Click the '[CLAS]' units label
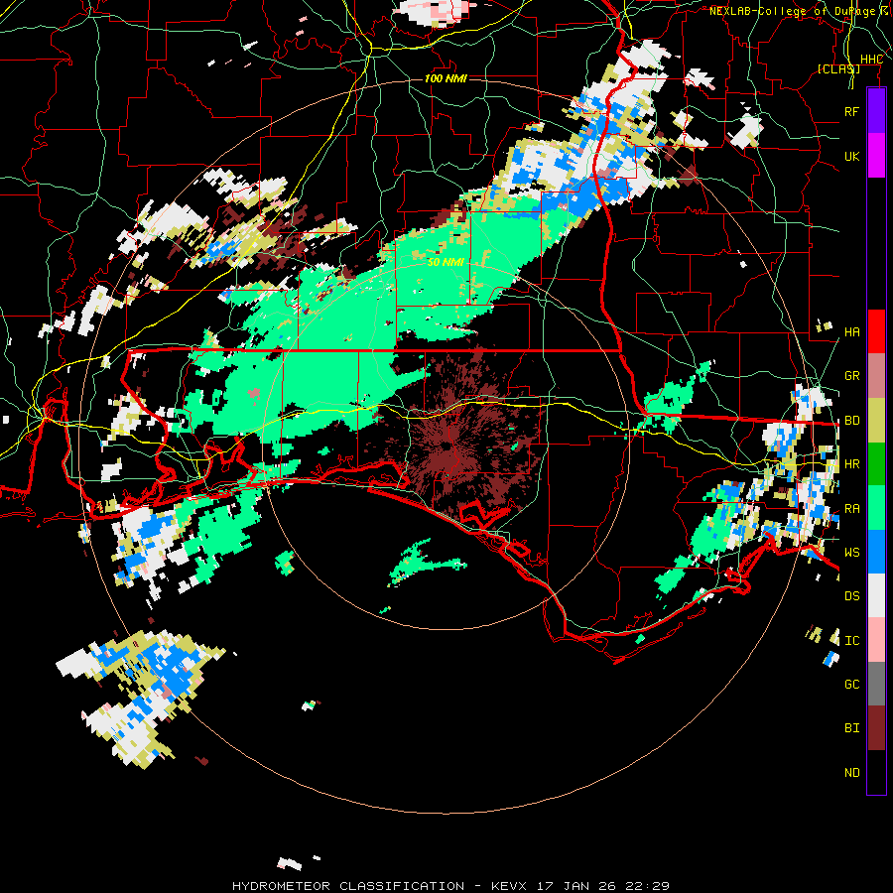The height and width of the screenshot is (893, 893). coord(838,69)
